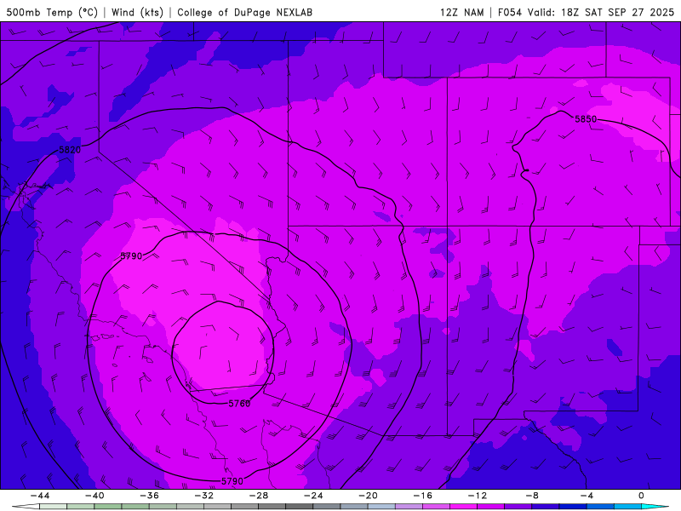Select the -28 color scale label
The image size is (681, 511).
click(x=259, y=496)
